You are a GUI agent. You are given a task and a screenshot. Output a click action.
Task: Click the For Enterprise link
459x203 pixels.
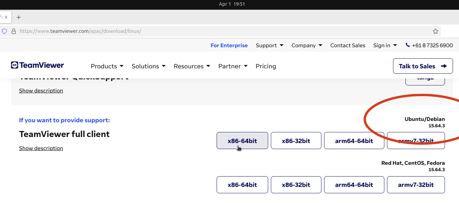(x=229, y=45)
